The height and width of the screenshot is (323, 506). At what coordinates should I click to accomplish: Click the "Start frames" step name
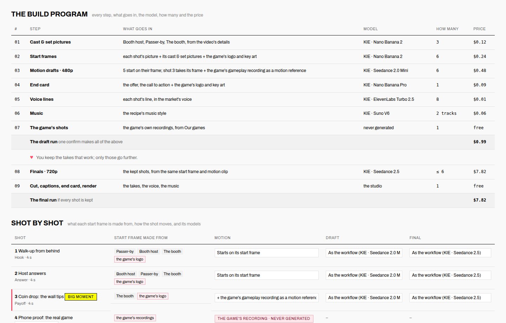click(43, 56)
